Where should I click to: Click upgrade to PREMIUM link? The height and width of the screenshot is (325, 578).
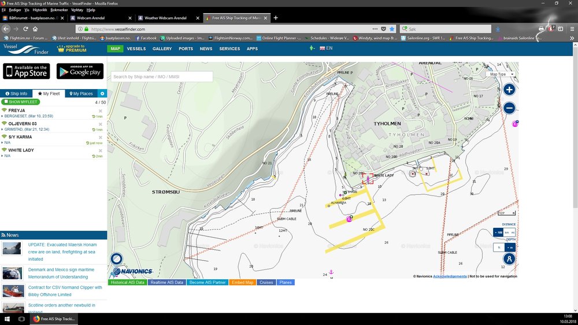72,49
